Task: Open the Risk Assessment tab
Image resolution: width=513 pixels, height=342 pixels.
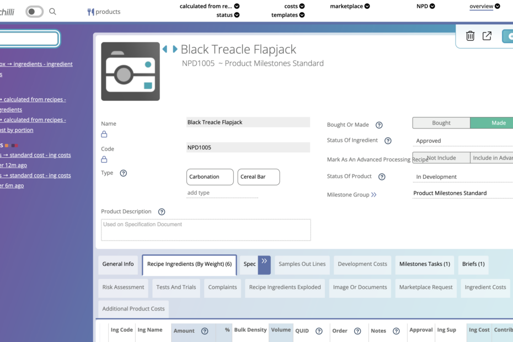Action: point(123,287)
